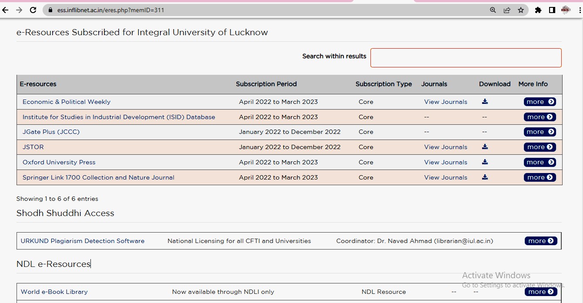Open JGate Plus (JCCC) link
Screen dimensions: 583x303
(x=51, y=132)
